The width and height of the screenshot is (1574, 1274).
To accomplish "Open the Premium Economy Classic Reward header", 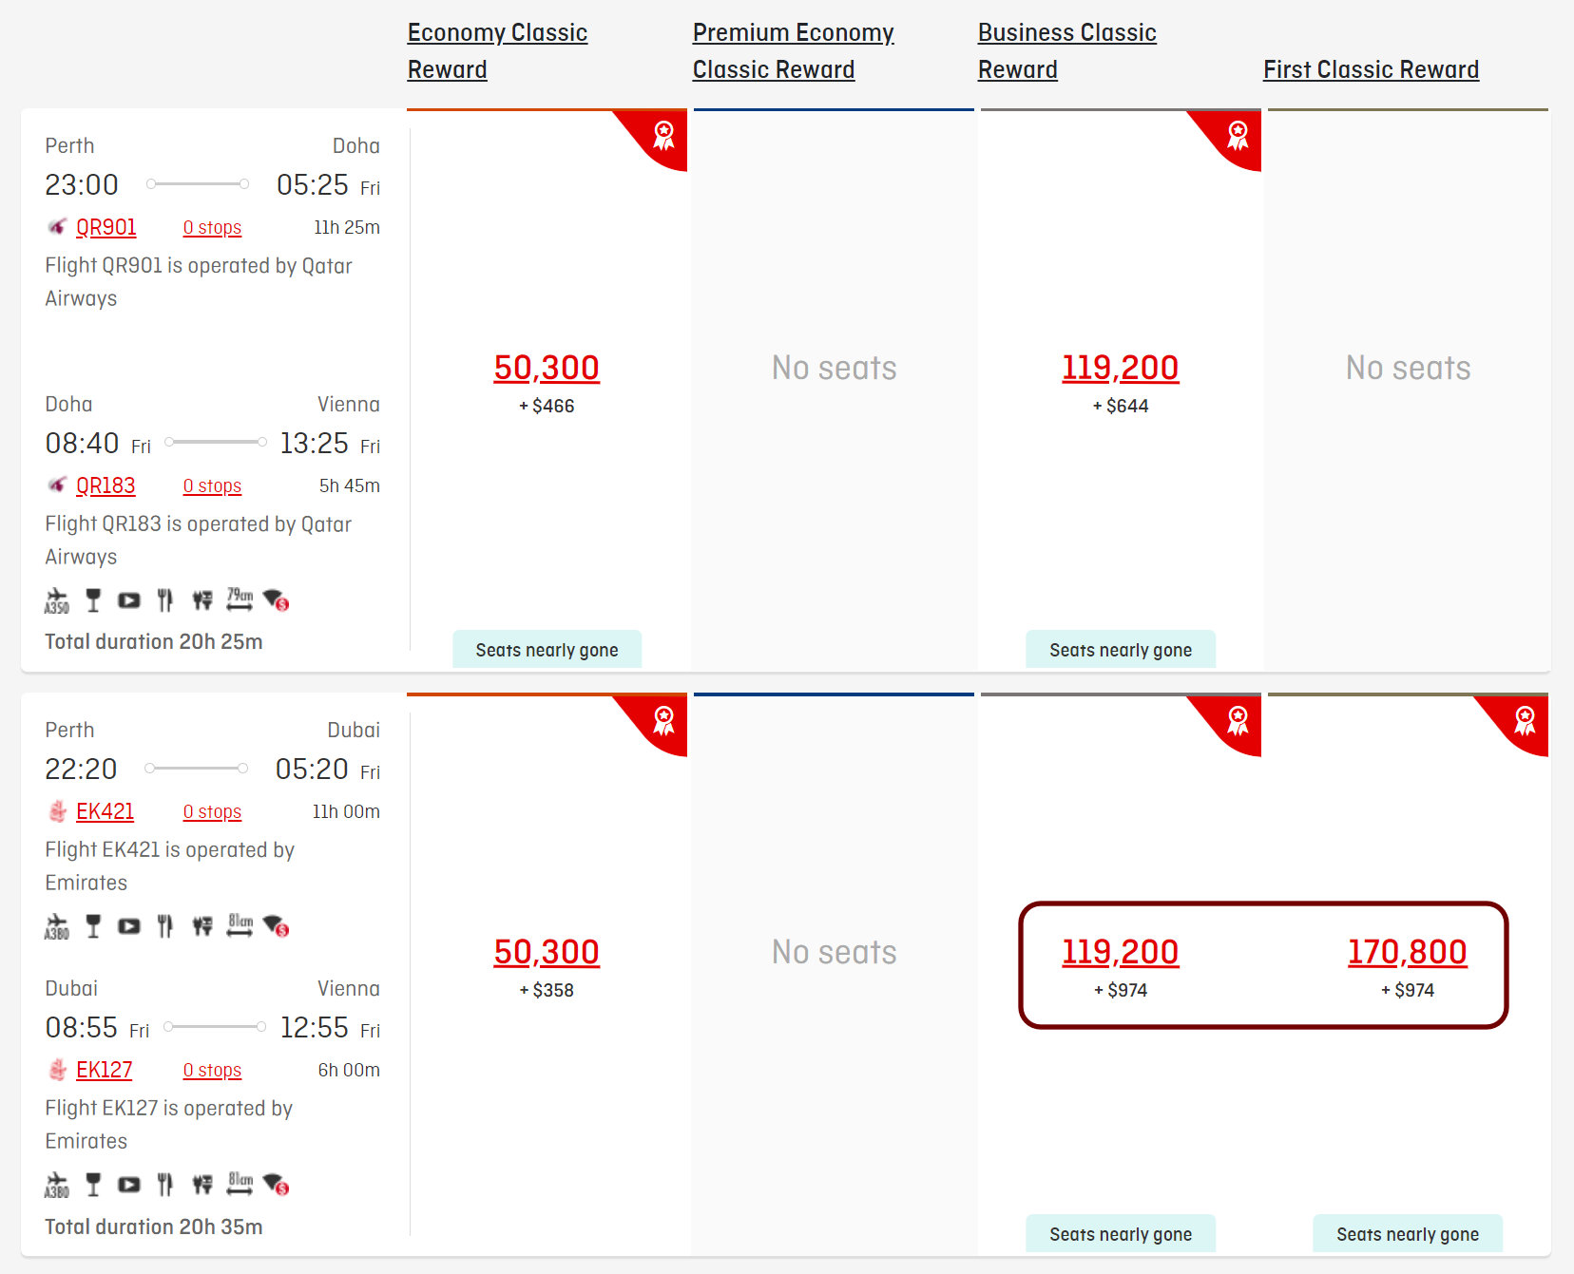I will [x=794, y=51].
